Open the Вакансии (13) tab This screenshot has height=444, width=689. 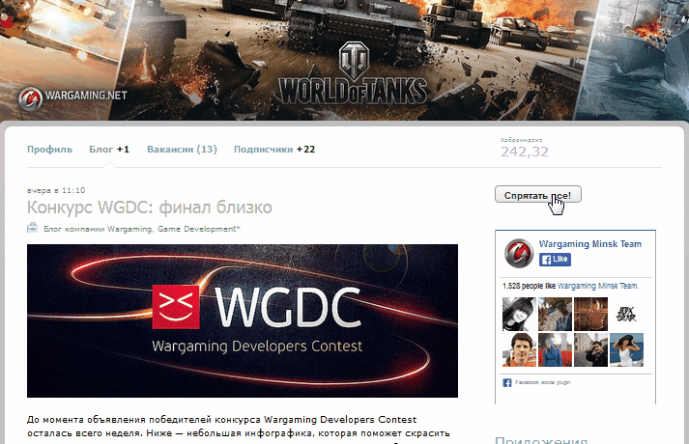[182, 150]
